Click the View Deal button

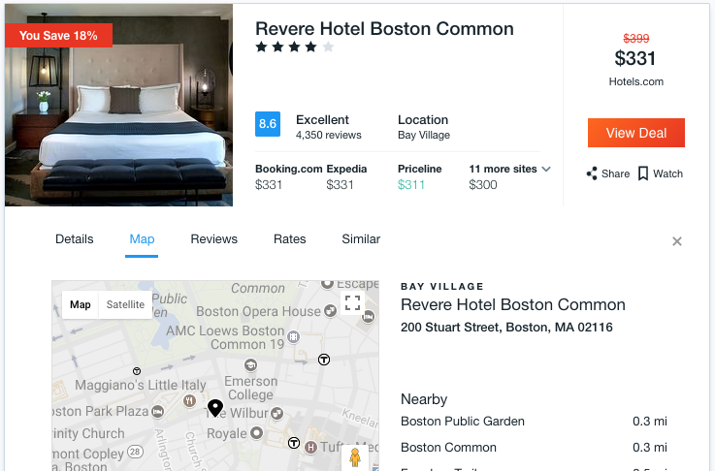pos(636,133)
